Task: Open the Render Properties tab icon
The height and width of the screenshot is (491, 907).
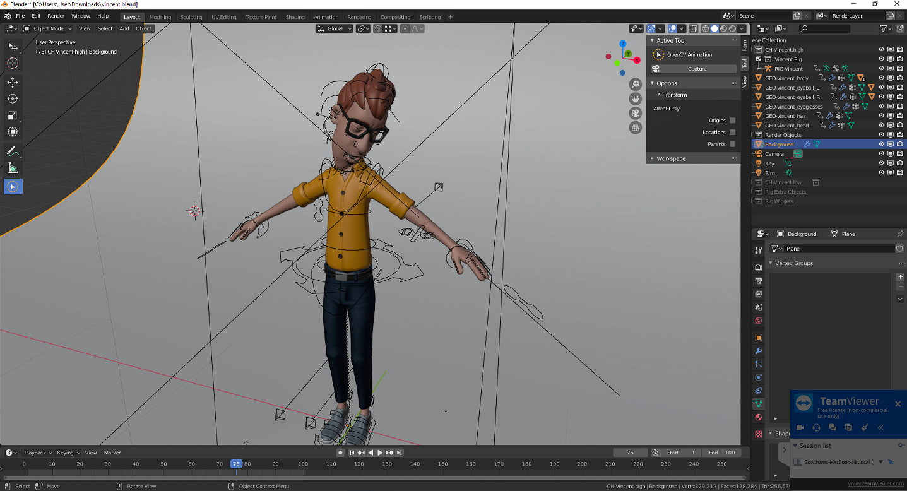Action: 758,267
